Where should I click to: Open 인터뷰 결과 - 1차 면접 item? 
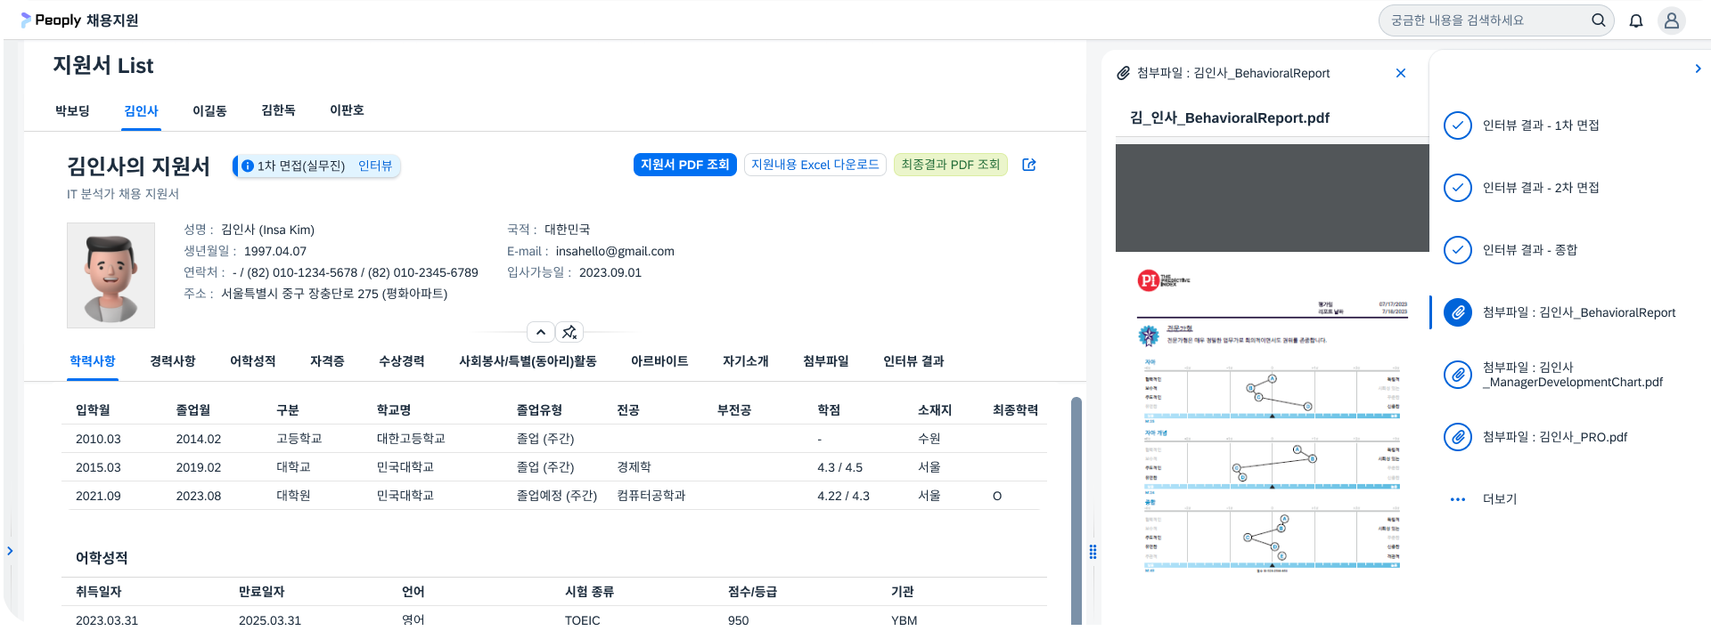click(x=1541, y=125)
